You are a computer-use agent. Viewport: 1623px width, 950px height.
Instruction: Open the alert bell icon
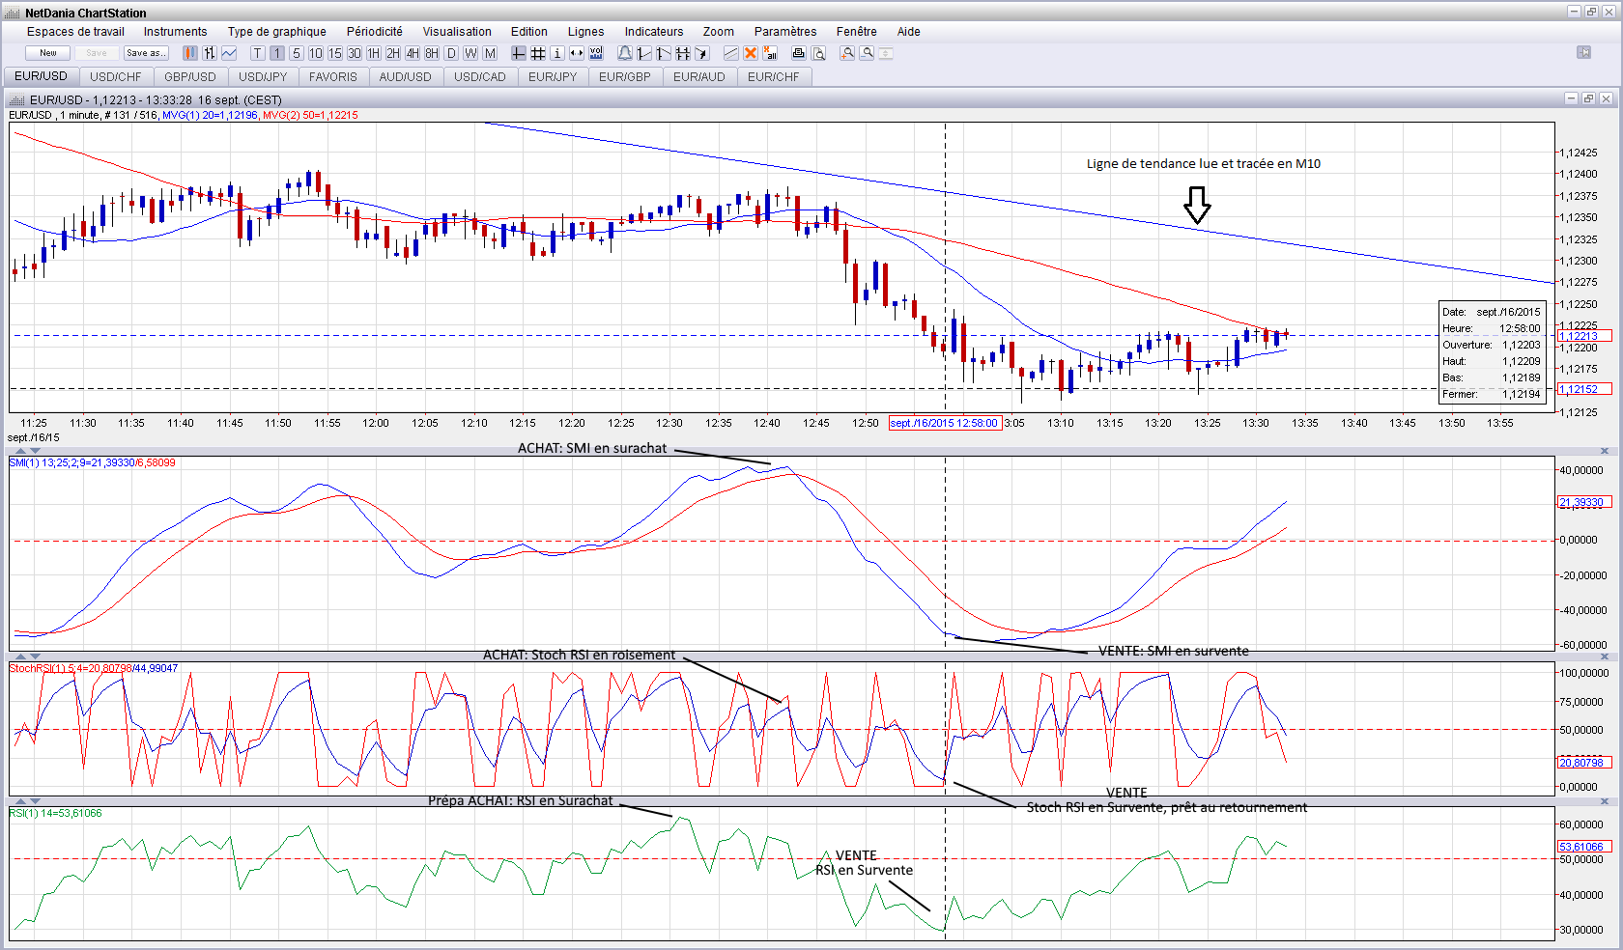[x=625, y=53]
